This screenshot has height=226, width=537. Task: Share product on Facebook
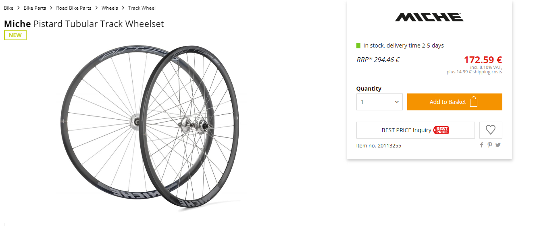click(481, 145)
